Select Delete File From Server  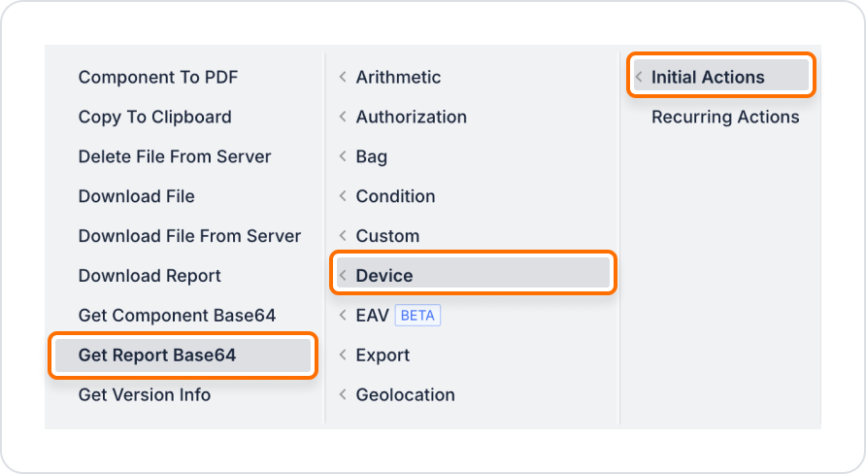point(175,156)
